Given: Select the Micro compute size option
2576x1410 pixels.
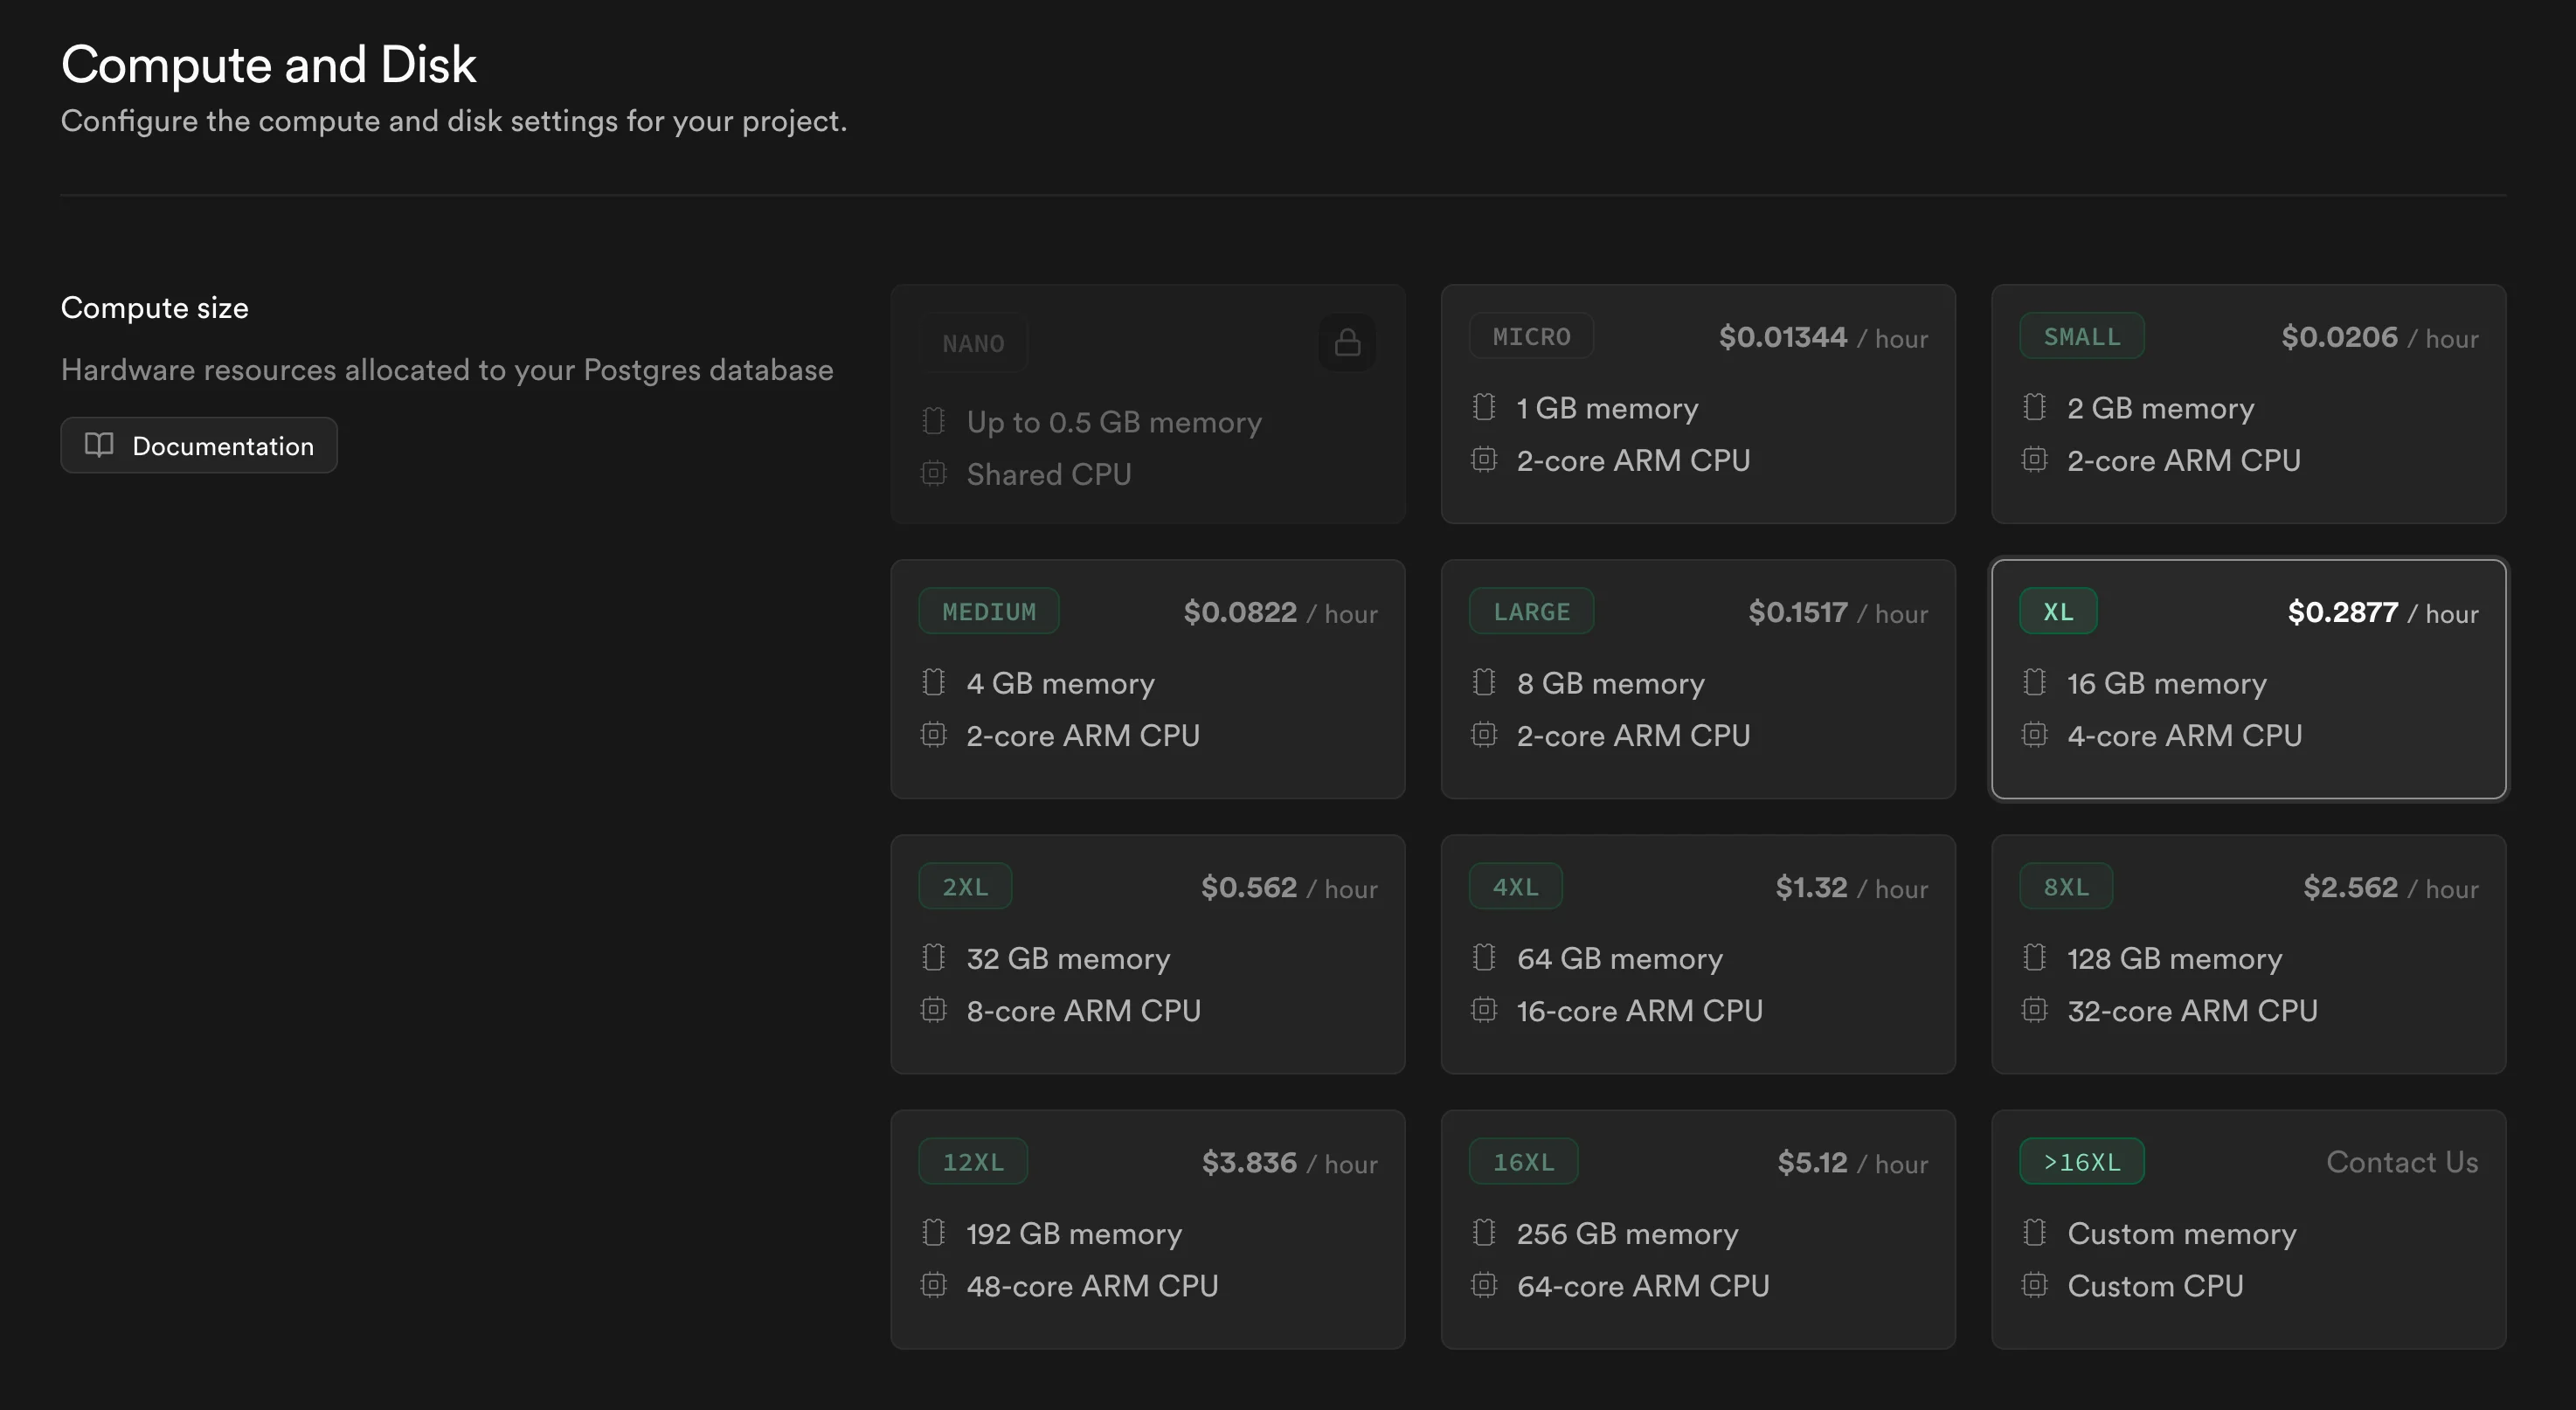Looking at the screenshot, I should point(1697,404).
